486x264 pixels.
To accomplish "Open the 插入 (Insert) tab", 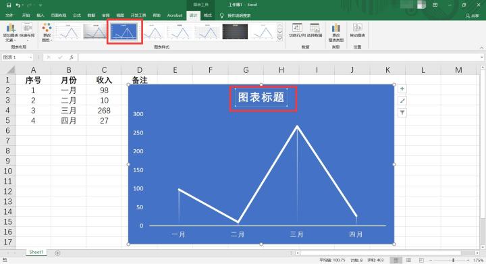I will point(40,16).
